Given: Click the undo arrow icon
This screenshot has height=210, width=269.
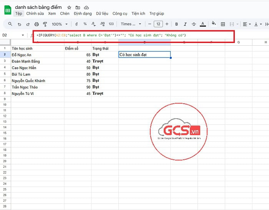Looking at the screenshot, I should (x=19, y=24).
